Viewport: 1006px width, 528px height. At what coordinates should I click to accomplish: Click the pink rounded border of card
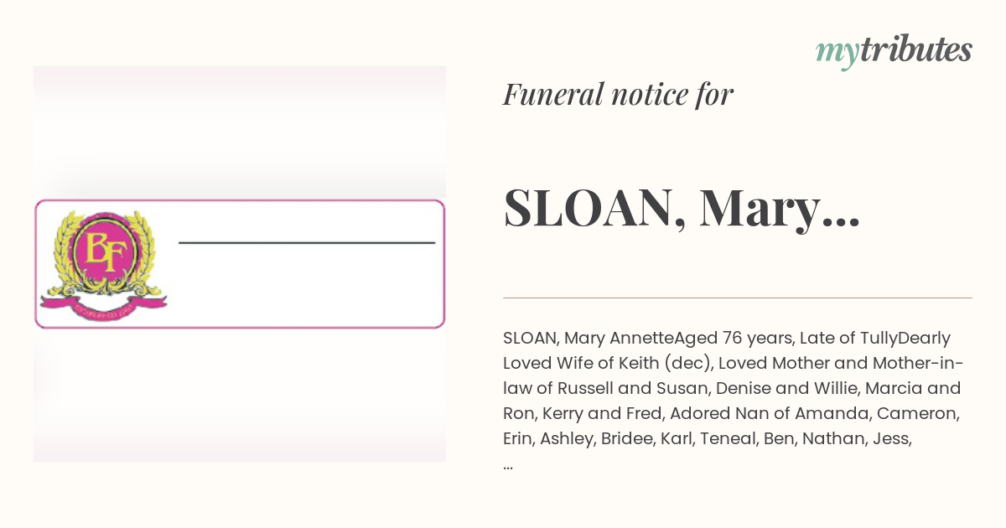pyautogui.click(x=240, y=201)
